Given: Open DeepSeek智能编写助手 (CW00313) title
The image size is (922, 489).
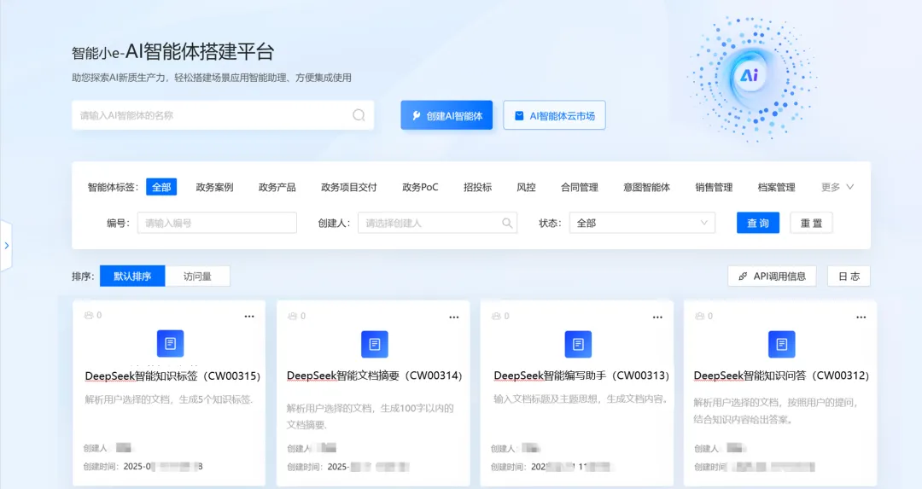Looking at the screenshot, I should (x=581, y=375).
